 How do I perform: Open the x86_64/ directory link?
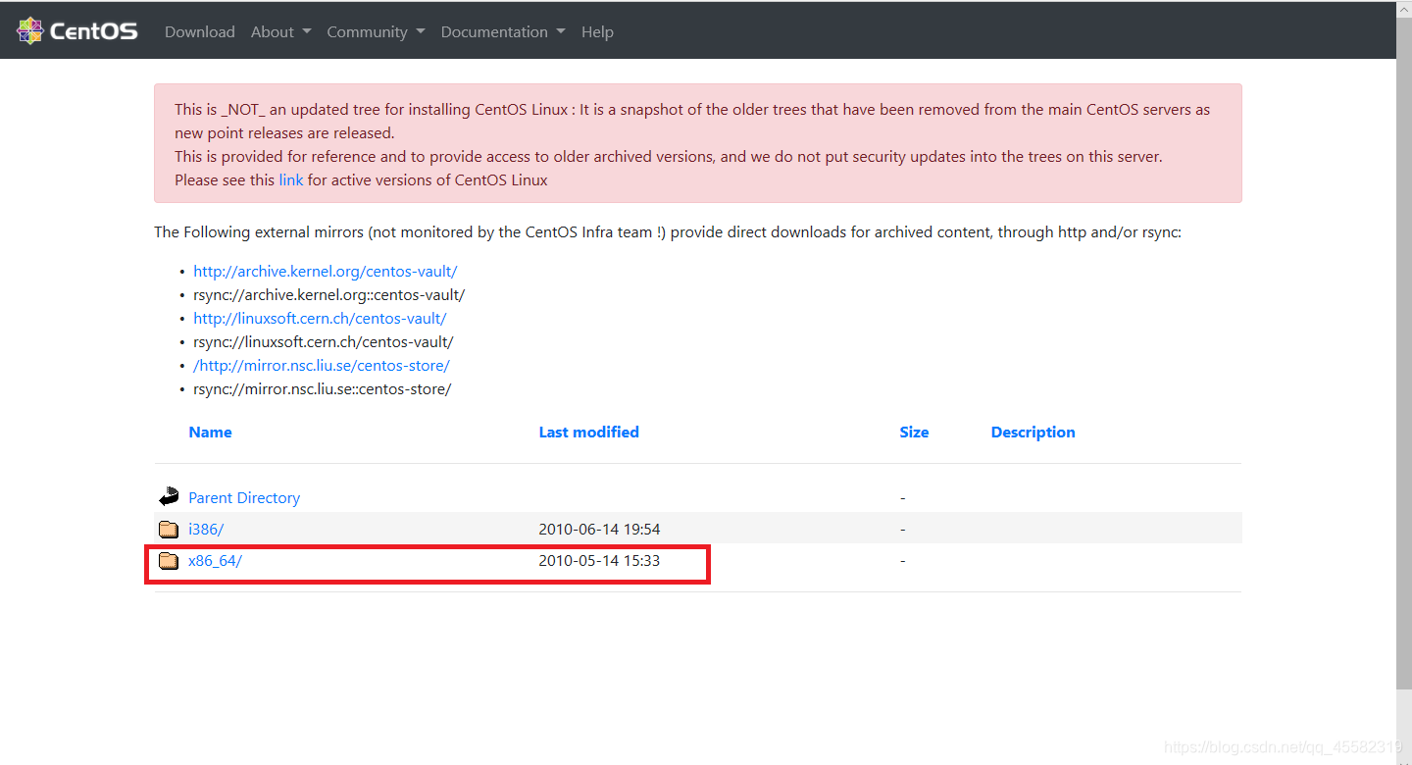[215, 561]
